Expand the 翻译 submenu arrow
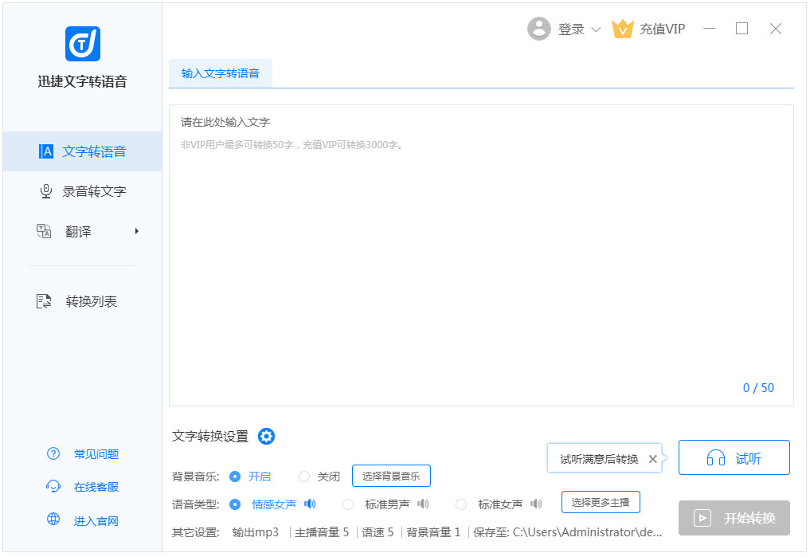This screenshot has width=810, height=557. [135, 231]
